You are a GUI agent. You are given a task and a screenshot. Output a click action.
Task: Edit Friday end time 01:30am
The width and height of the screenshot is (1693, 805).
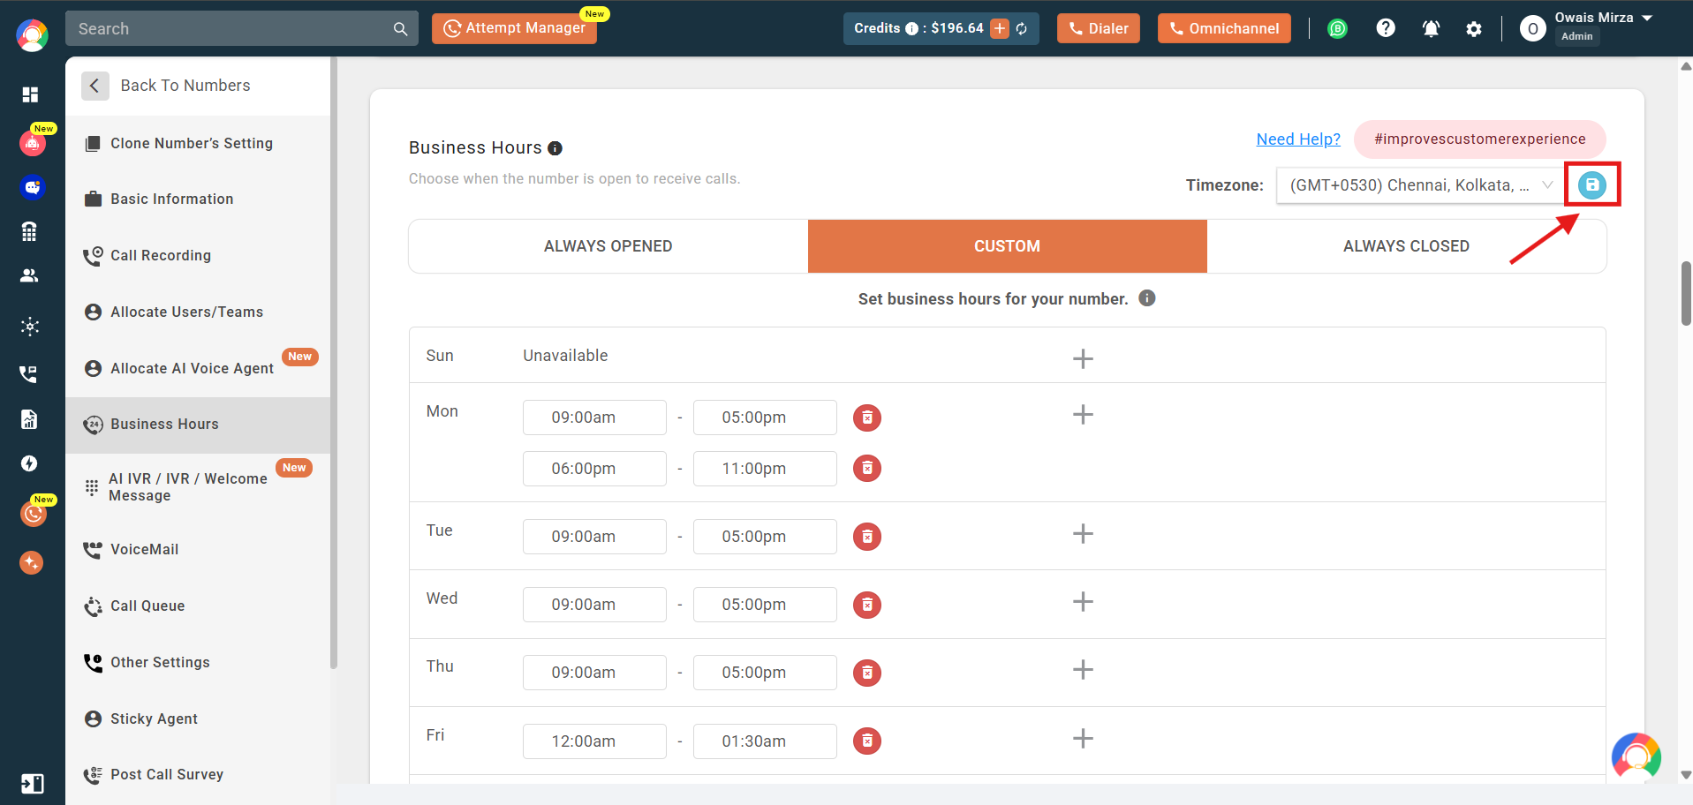click(765, 741)
